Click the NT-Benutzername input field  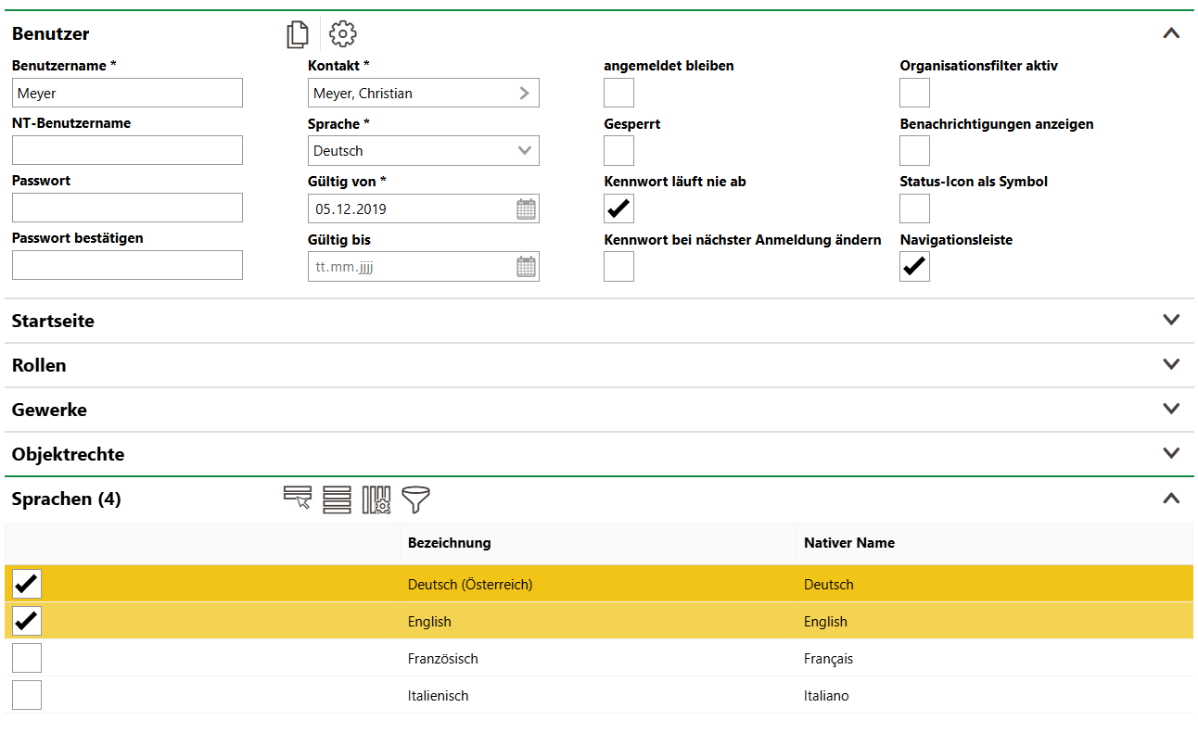[127, 150]
